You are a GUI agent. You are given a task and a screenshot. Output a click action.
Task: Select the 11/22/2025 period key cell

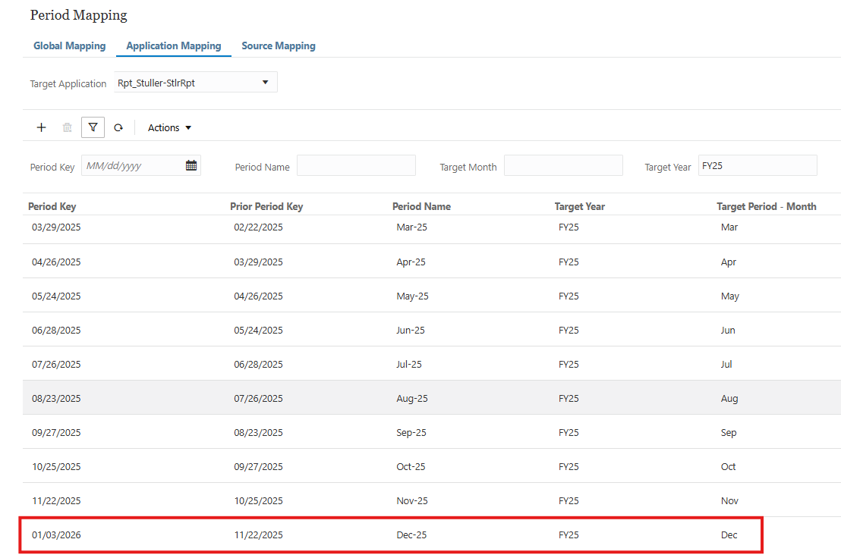click(56, 500)
